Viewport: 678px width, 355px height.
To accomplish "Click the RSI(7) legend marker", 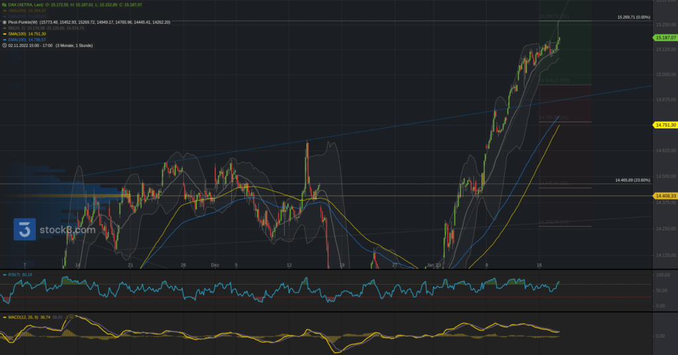I will [4, 274].
